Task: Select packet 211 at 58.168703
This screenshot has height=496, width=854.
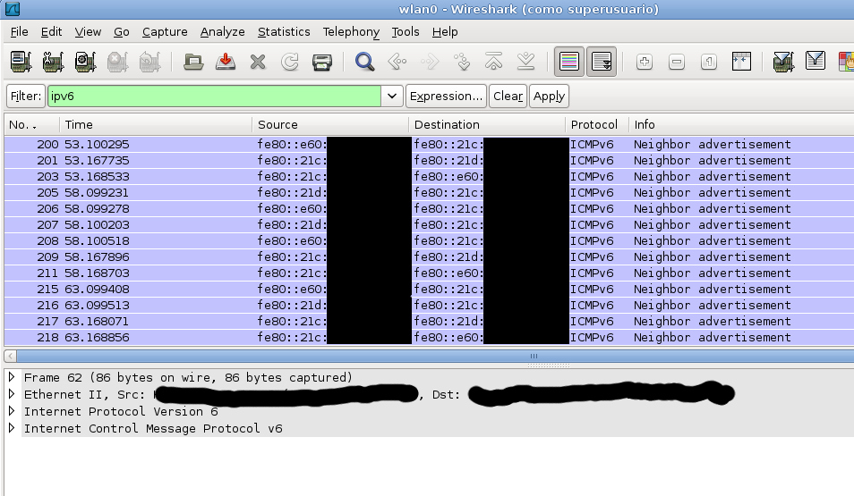Action: pyautogui.click(x=429, y=273)
